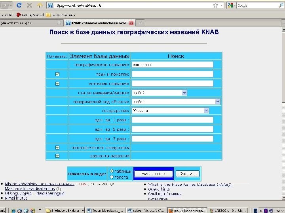The height and width of the screenshot is (213, 285).
Task: Select the таблицы display radio button
Action: (x=112, y=171)
